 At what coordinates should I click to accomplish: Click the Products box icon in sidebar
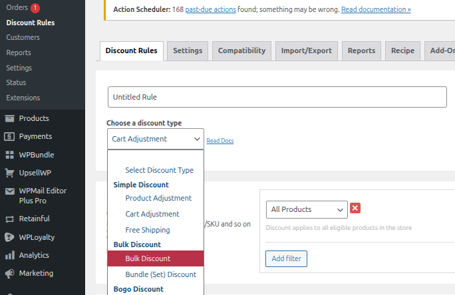click(x=9, y=118)
